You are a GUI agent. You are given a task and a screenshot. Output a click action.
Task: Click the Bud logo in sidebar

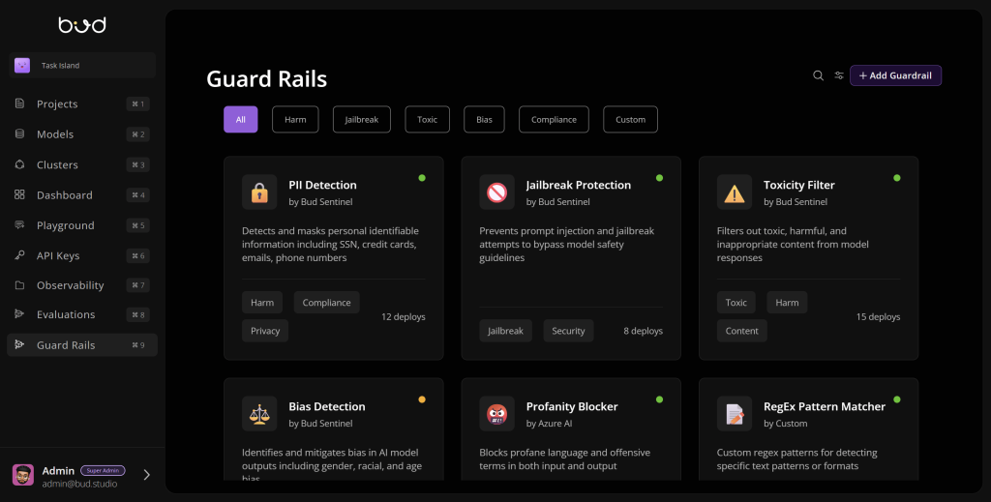point(82,25)
